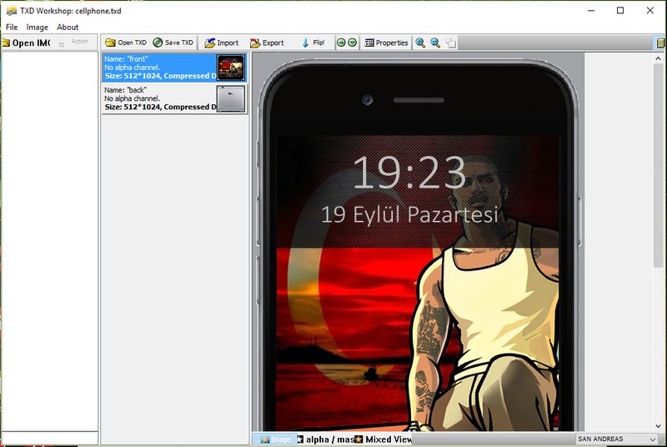Click the scroll up arrow in preview

[658, 59]
